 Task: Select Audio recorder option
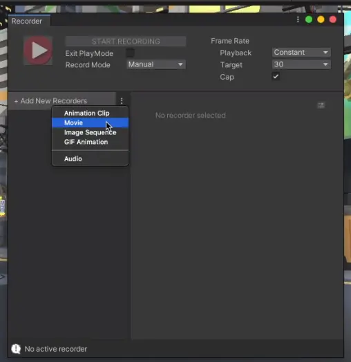click(90, 159)
